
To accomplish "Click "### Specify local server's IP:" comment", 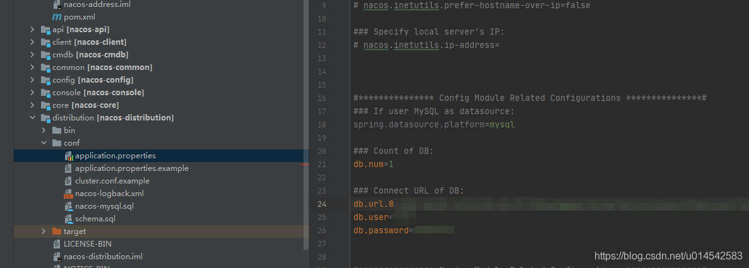I will click(x=428, y=32).
